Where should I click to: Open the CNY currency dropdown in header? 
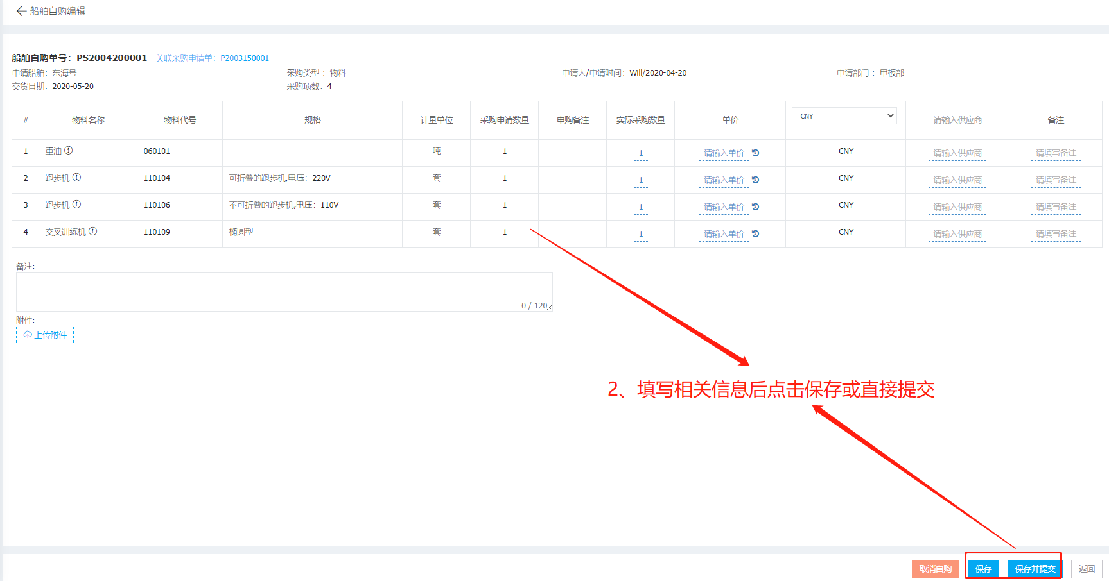pos(844,116)
